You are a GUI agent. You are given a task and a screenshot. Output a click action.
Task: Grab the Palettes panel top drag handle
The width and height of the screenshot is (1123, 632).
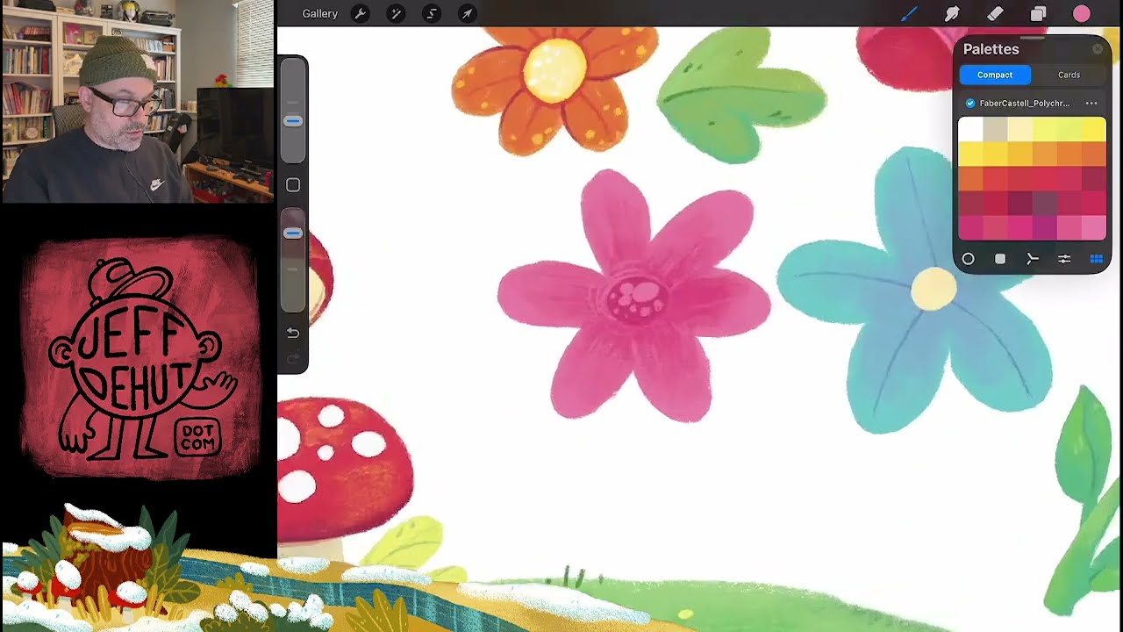pyautogui.click(x=1032, y=38)
